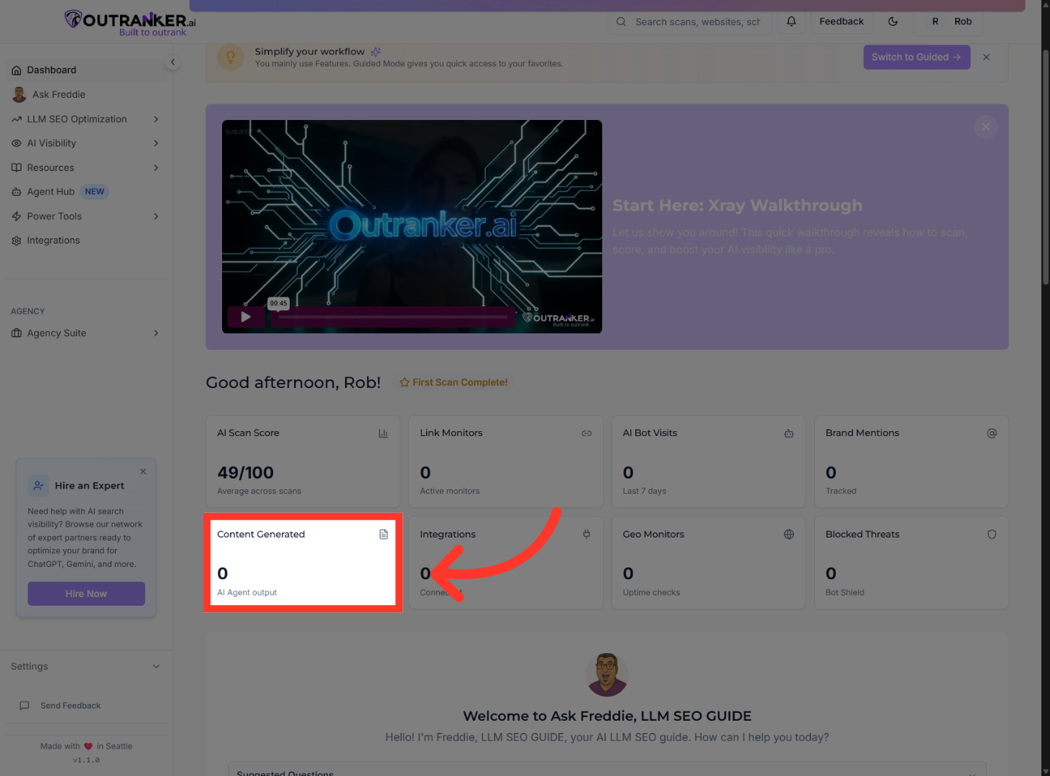Click the Outranker.ai logo
This screenshot has height=776, width=1050.
130,22
